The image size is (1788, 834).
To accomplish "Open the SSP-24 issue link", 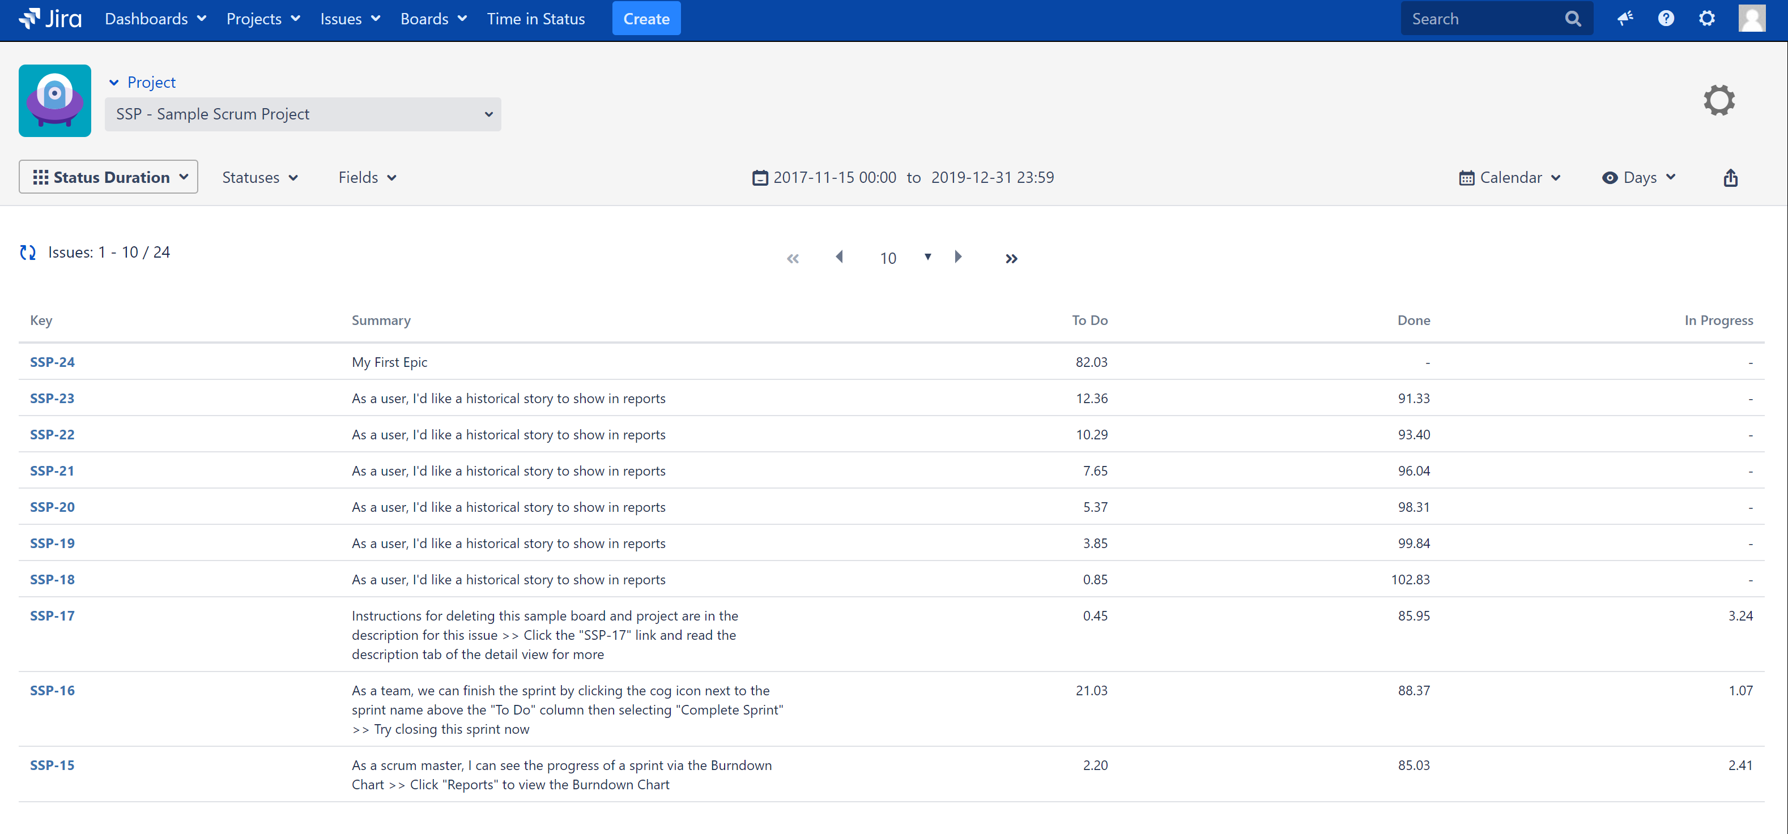I will (x=52, y=362).
